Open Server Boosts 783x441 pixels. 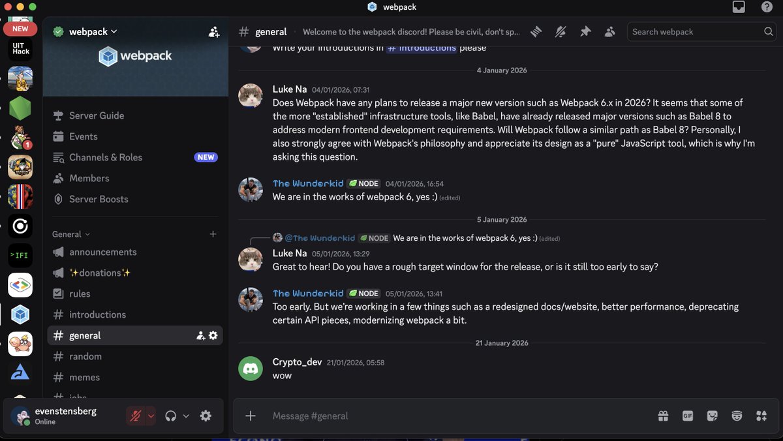pos(135,199)
